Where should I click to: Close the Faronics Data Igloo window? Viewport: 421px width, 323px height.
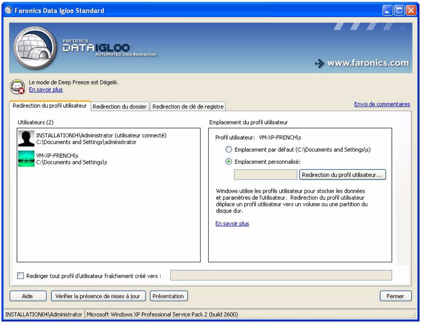[411, 11]
